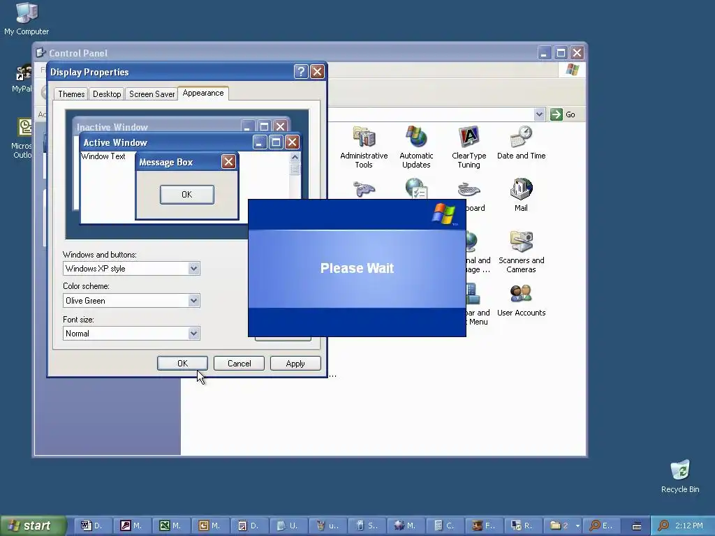Select the globe with checklist icon
Screen dimensions: 715x536
tap(416, 188)
